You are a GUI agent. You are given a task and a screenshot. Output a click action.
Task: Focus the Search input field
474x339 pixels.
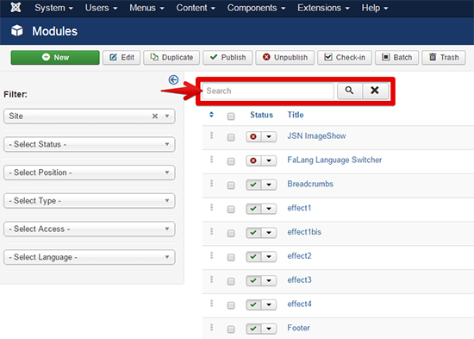tap(268, 91)
